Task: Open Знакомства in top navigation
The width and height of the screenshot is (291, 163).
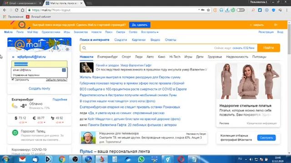Action: coord(81,32)
